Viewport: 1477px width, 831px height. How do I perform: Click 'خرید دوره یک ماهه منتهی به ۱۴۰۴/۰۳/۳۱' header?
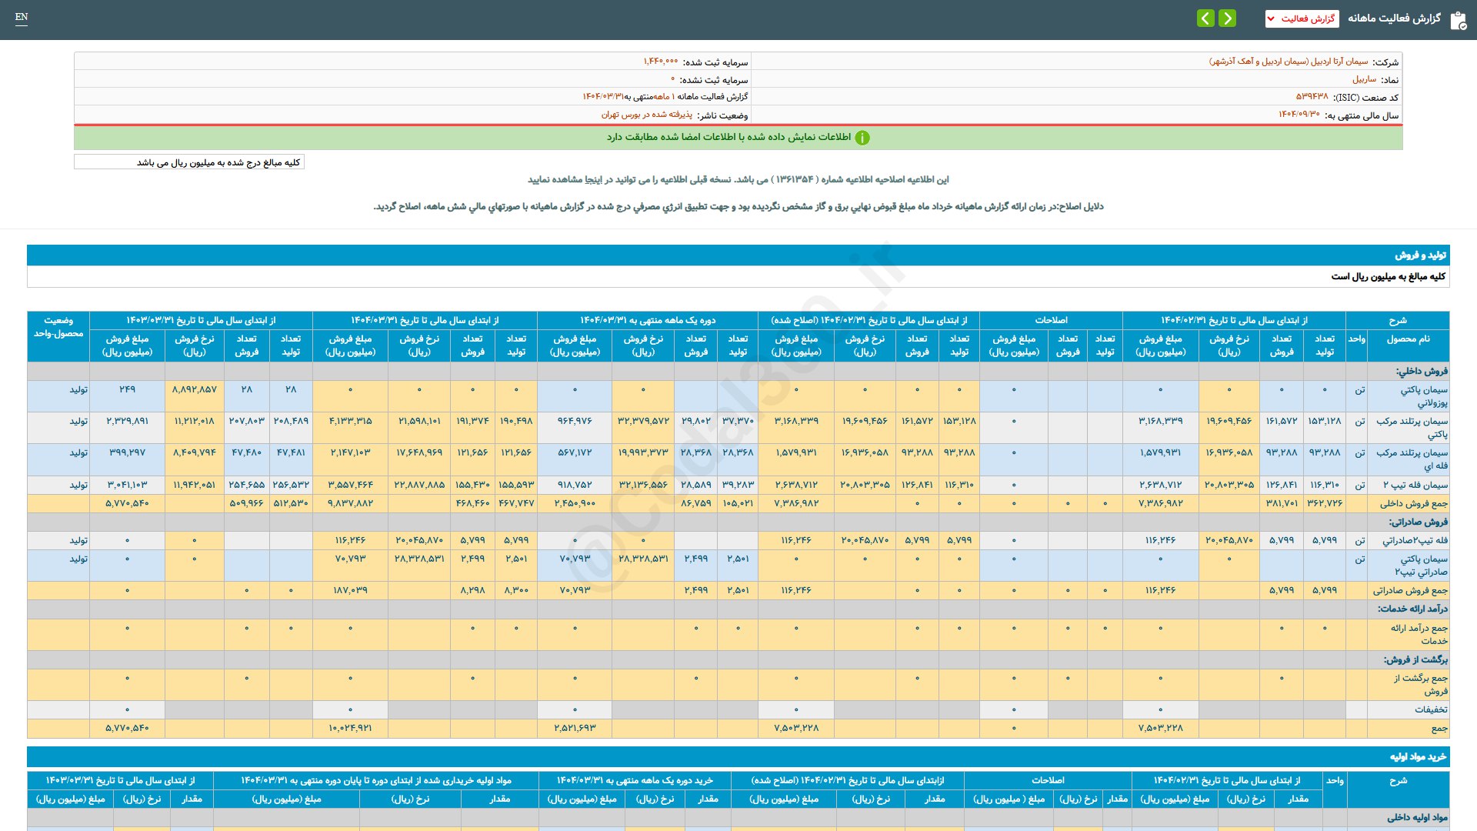pos(635,780)
